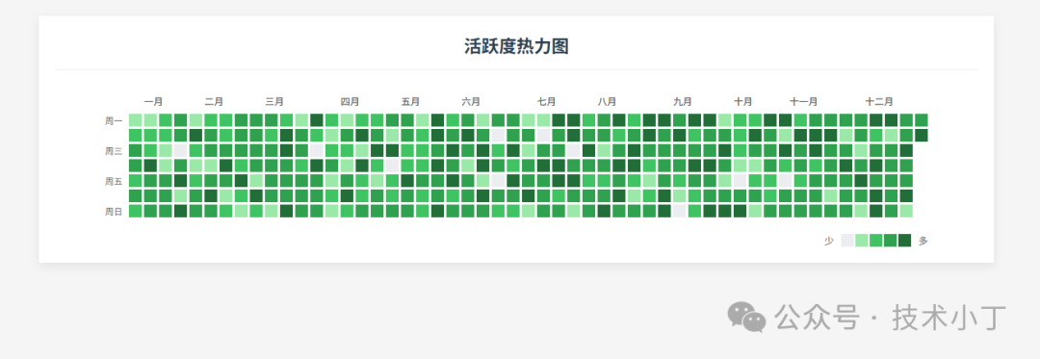Screen dimensions: 1040x359
Task: Choose the middle legend swatch
Action: tap(876, 241)
